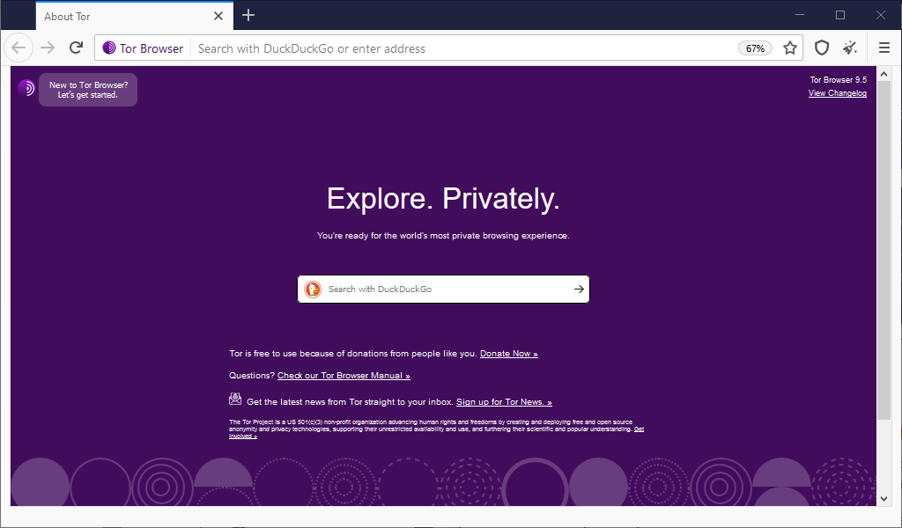Open the Tor Browser identity icon in address bar
The image size is (902, 528).
click(x=143, y=48)
